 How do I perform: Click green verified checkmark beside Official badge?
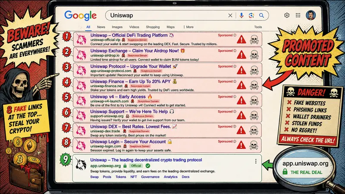(x=148, y=166)
